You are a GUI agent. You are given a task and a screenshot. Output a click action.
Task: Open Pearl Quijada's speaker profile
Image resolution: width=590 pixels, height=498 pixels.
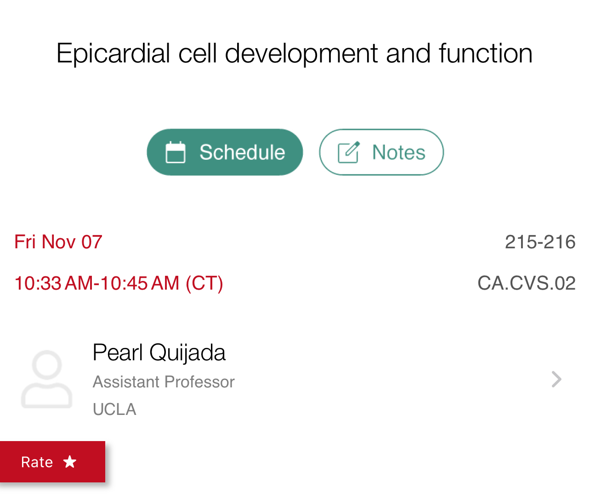tap(159, 353)
